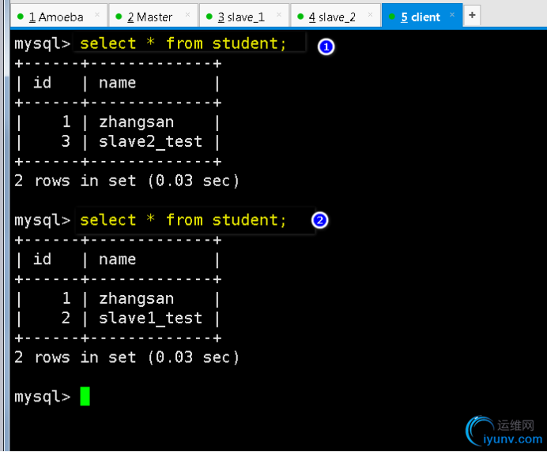Switch to the 1 Amoeba tab
Image resolution: width=547 pixels, height=452 pixels.
pyautogui.click(x=58, y=16)
